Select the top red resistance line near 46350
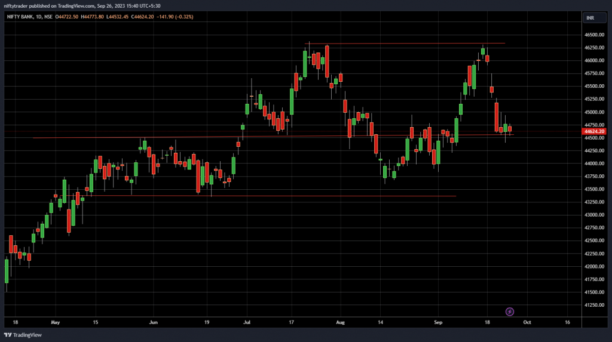Image resolution: width=612 pixels, height=342 pixels. 406,44
